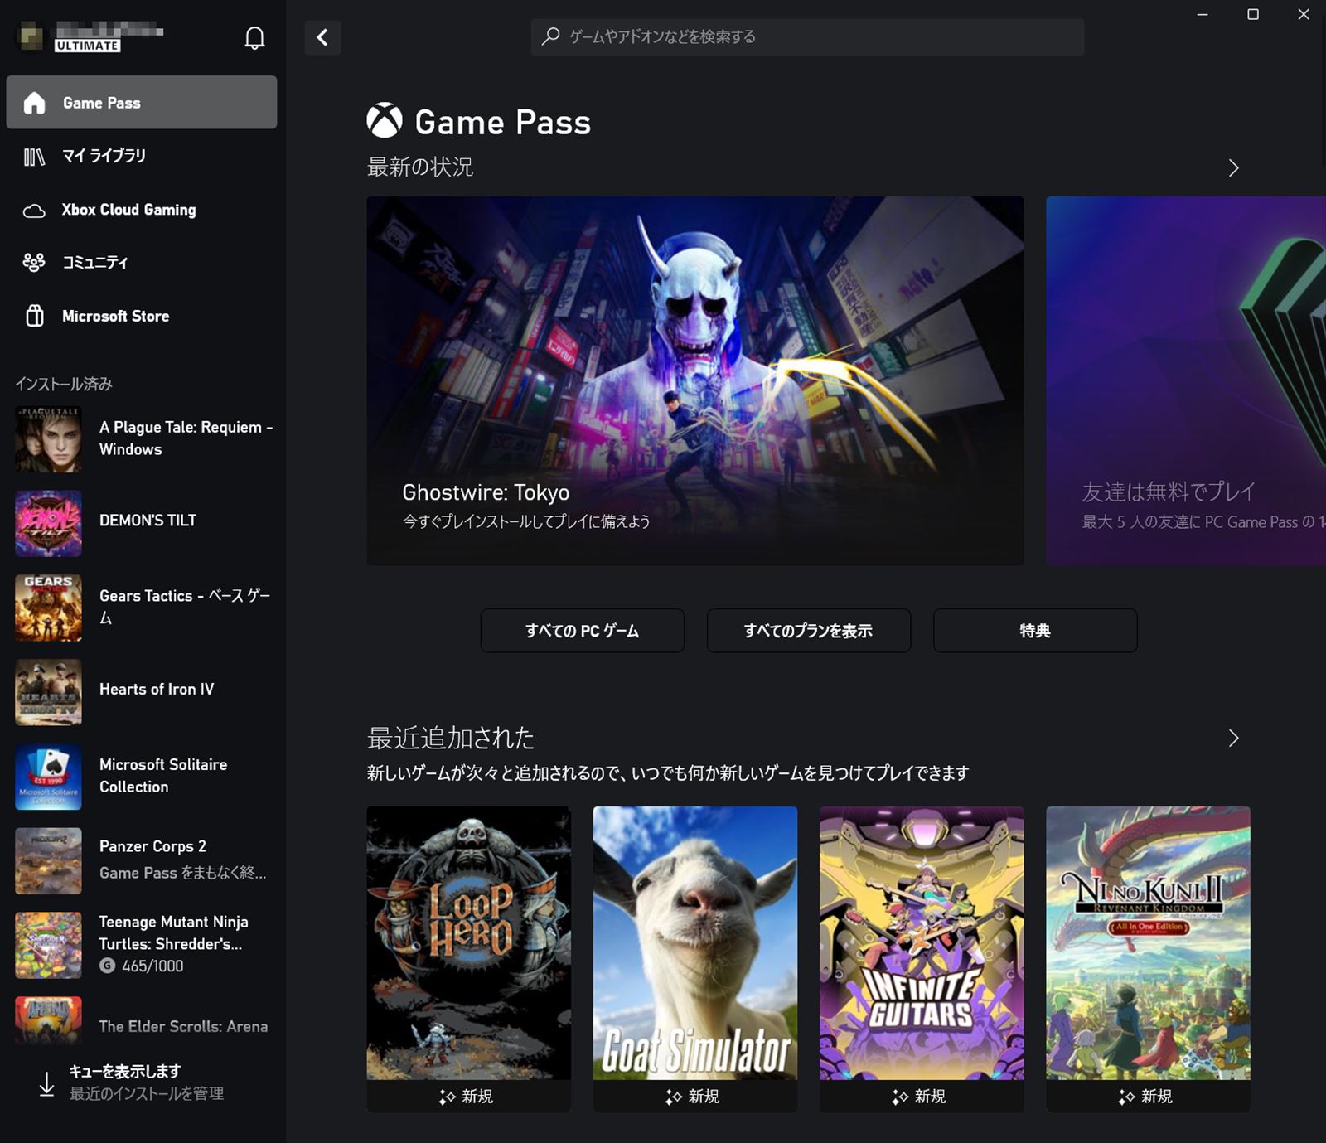1326x1143 pixels.
Task: Select the Hearts of Iron IV title
Action: [x=157, y=689]
